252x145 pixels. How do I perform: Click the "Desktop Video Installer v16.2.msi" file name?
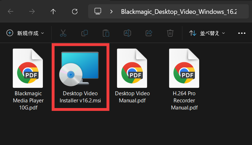[80, 97]
